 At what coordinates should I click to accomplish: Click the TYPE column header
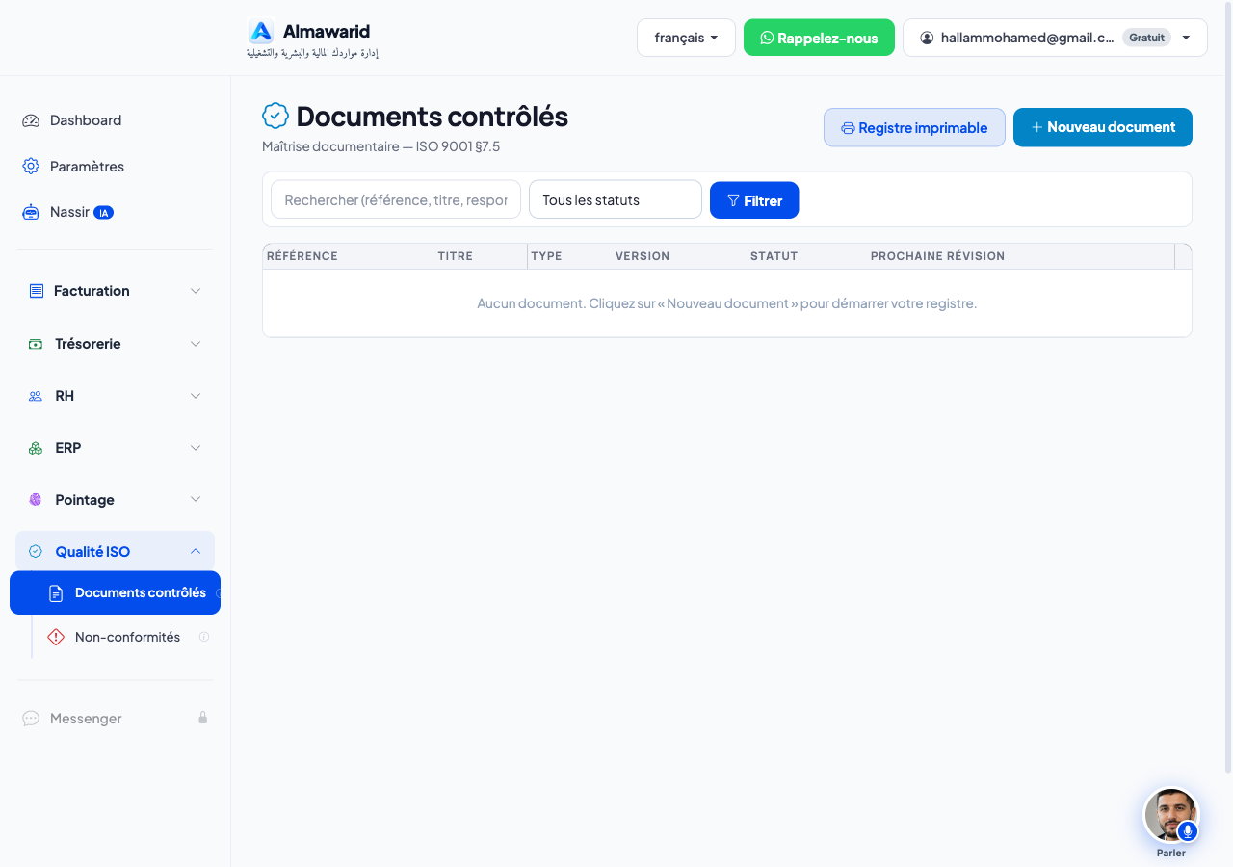click(546, 256)
